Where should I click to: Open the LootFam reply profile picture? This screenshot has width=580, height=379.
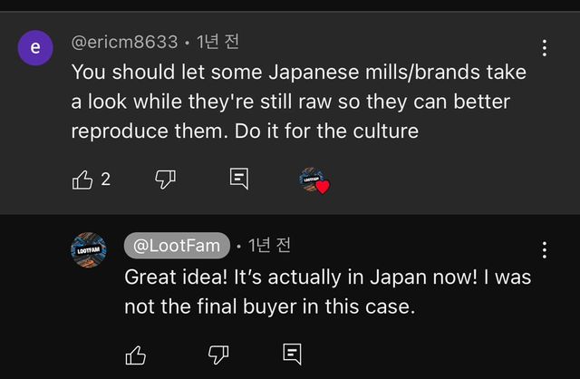coord(88,248)
